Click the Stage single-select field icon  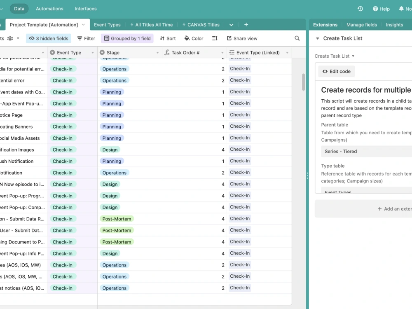[102, 53]
